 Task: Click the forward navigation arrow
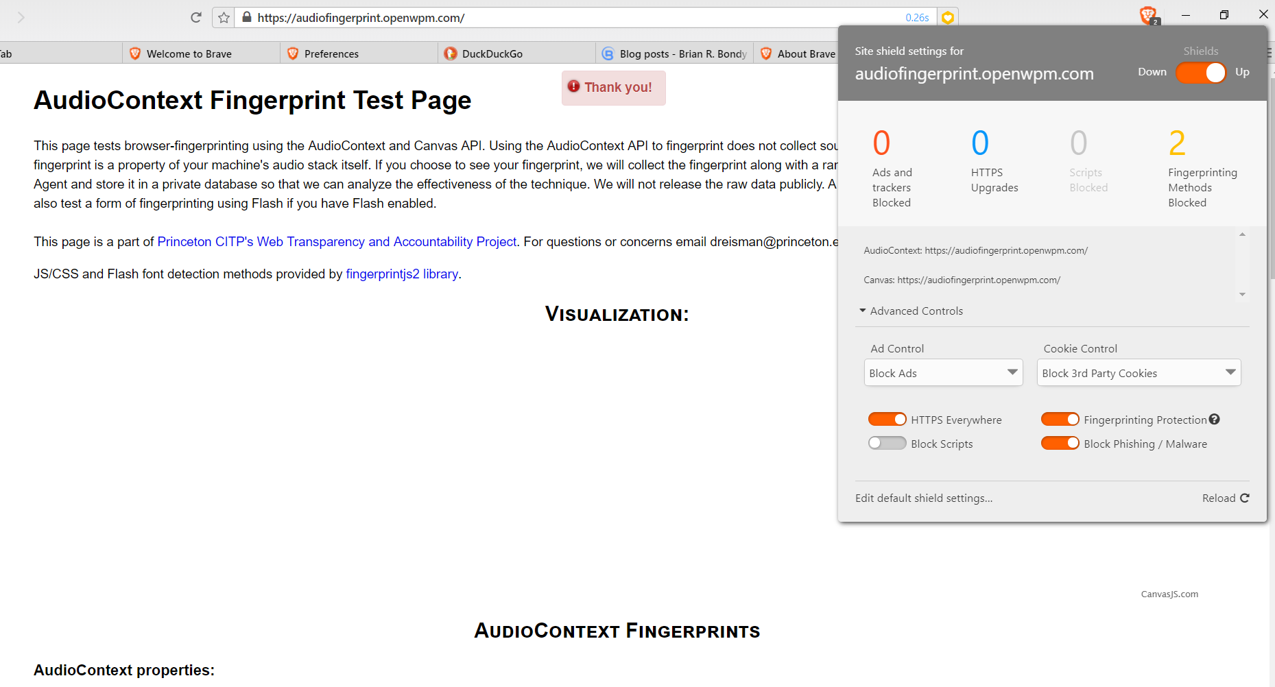[21, 17]
